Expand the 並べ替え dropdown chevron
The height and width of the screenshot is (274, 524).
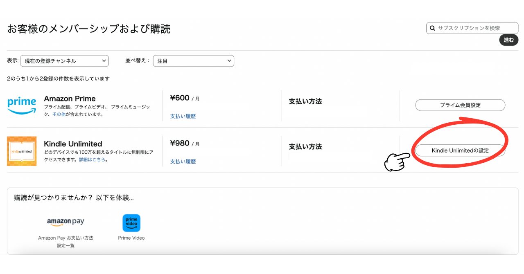[x=229, y=61]
